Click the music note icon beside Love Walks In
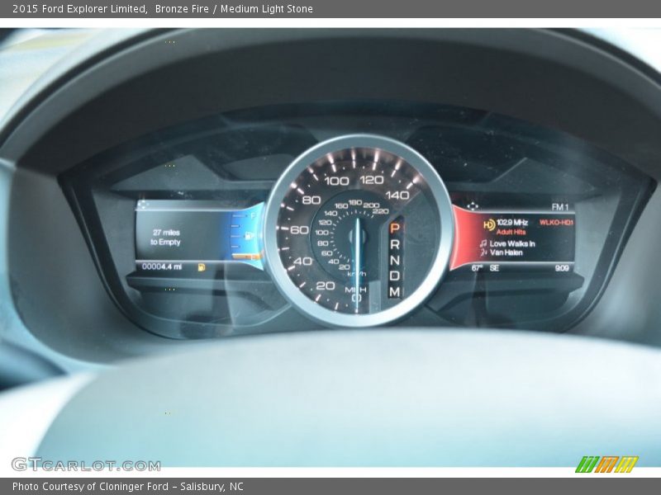Viewport: 661px width, 495px height. (484, 243)
